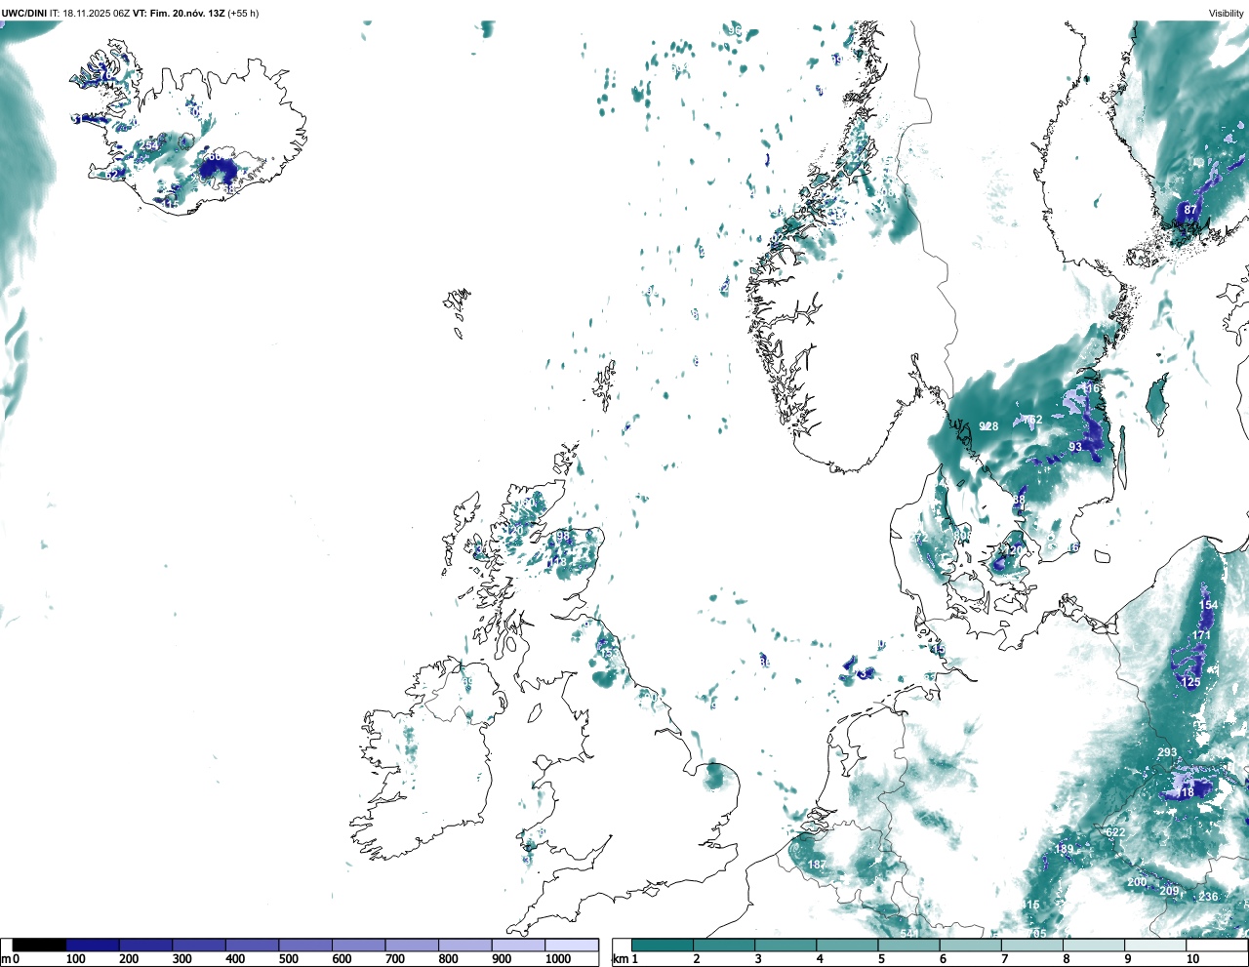Image resolution: width=1249 pixels, height=967 pixels.
Task: Click the 200–300 m legend swatch
Action: tap(146, 945)
